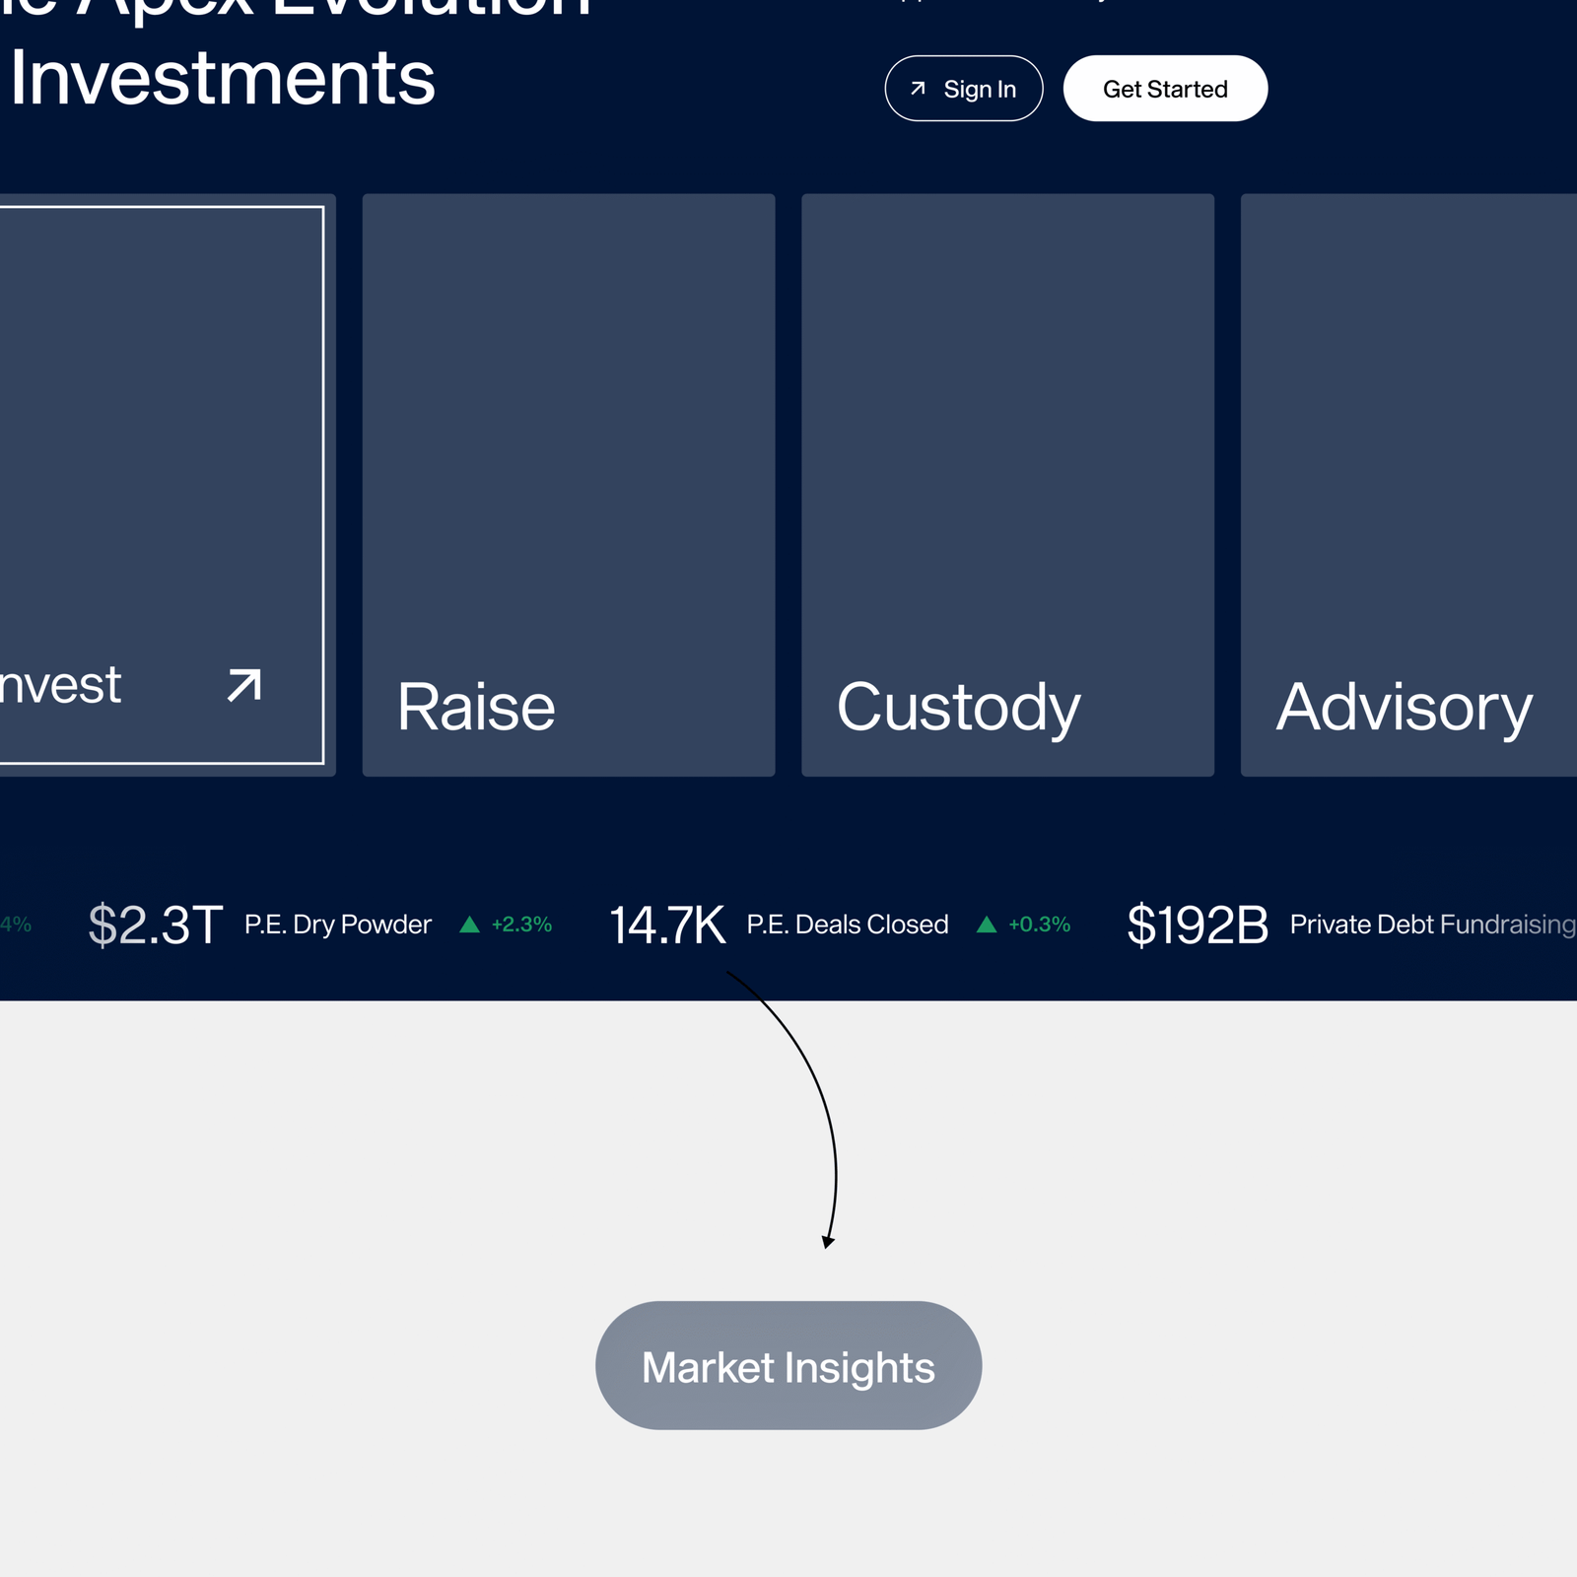Click the Investments heading text
The width and height of the screenshot is (1577, 1577).
(223, 79)
